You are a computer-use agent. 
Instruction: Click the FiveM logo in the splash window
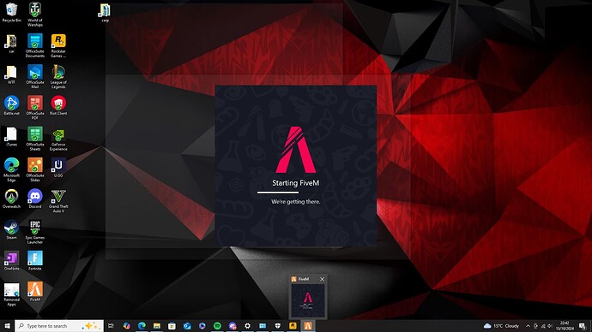click(x=296, y=150)
